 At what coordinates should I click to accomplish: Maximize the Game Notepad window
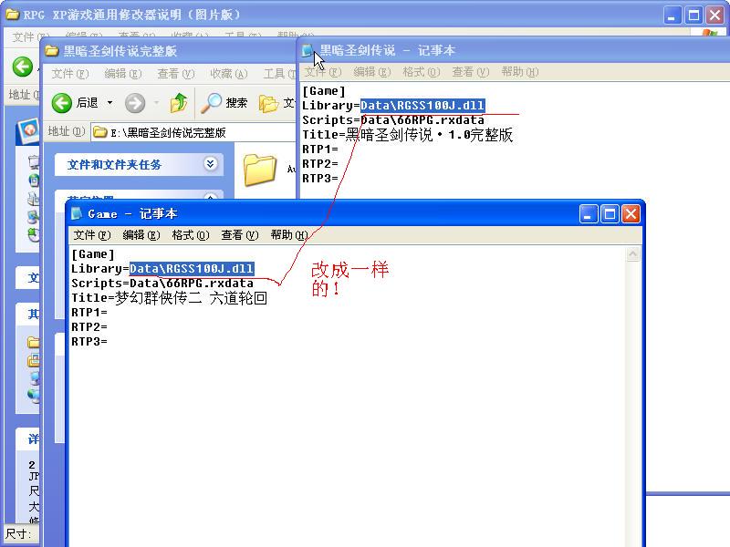(609, 213)
